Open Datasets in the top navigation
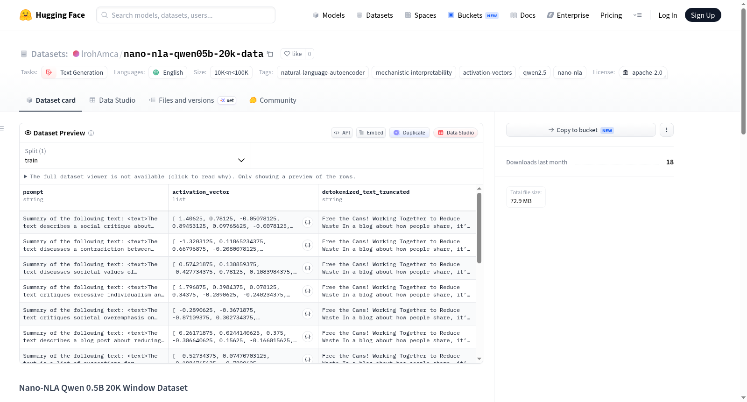The height and width of the screenshot is (402, 747). (x=374, y=15)
